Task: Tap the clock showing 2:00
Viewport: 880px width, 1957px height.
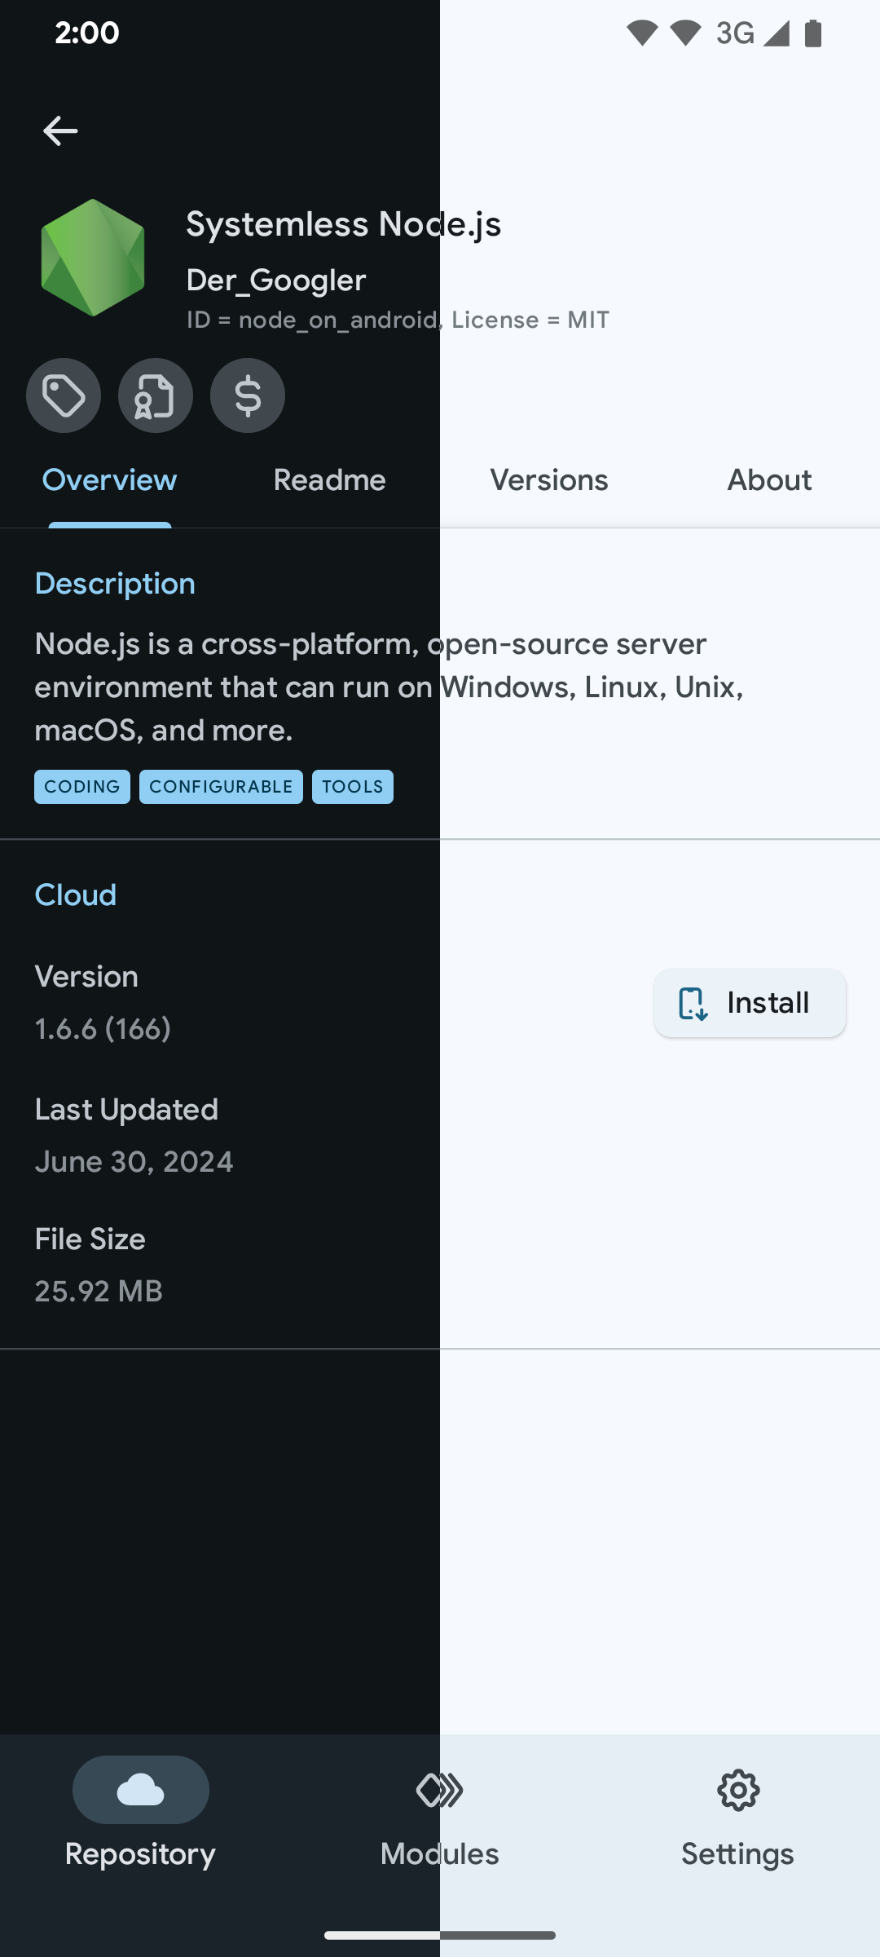Action: point(87,33)
